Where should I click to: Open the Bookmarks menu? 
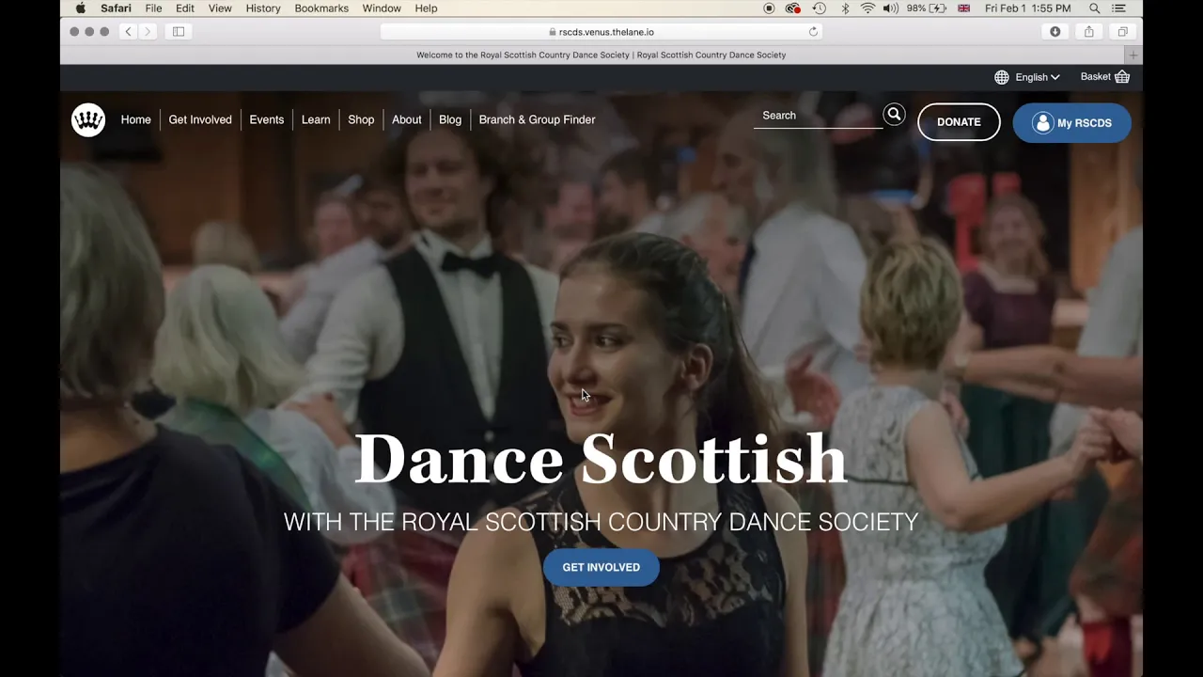tap(321, 8)
